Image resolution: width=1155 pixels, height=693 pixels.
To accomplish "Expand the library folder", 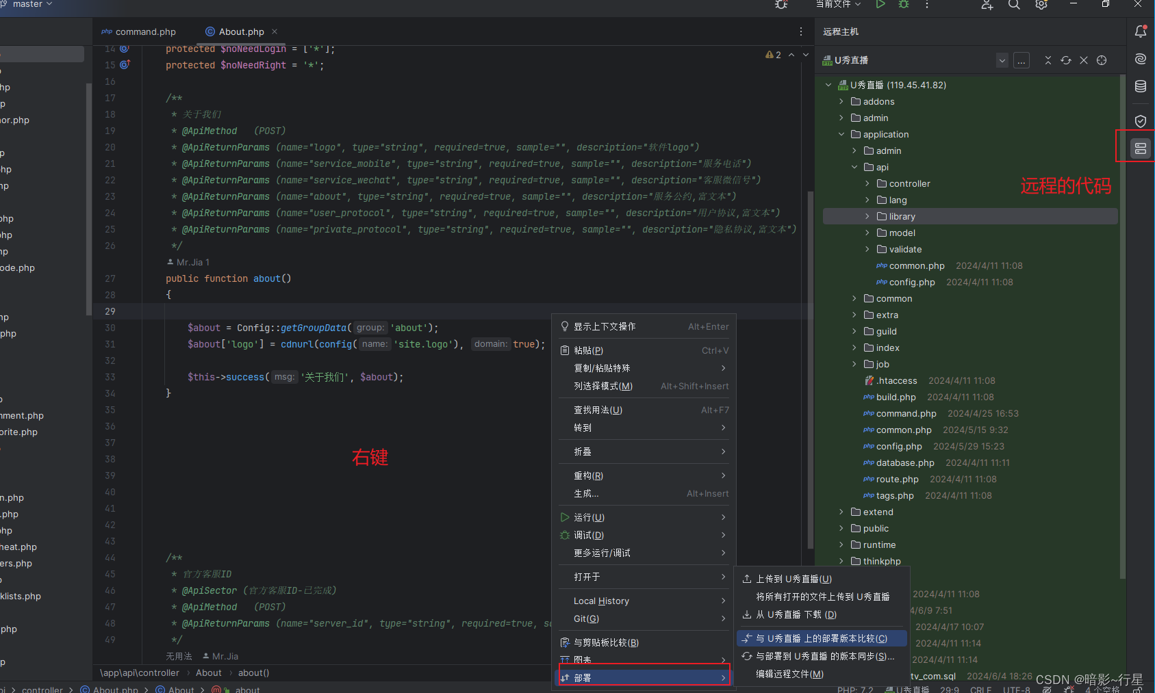I will pyautogui.click(x=867, y=216).
